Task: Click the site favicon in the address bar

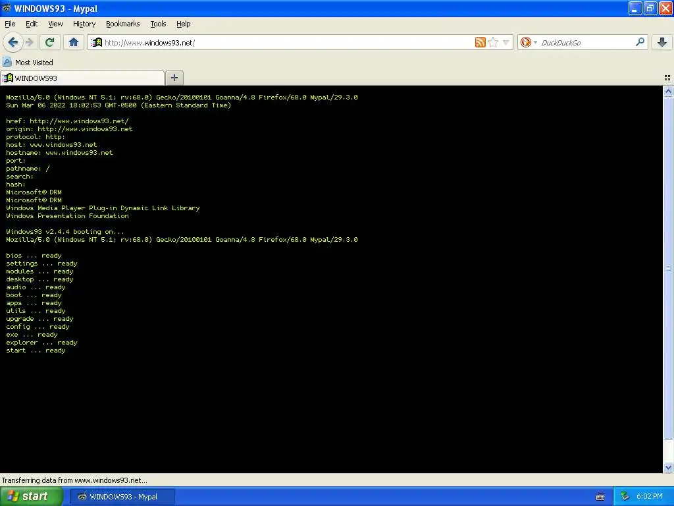Action: 97,42
